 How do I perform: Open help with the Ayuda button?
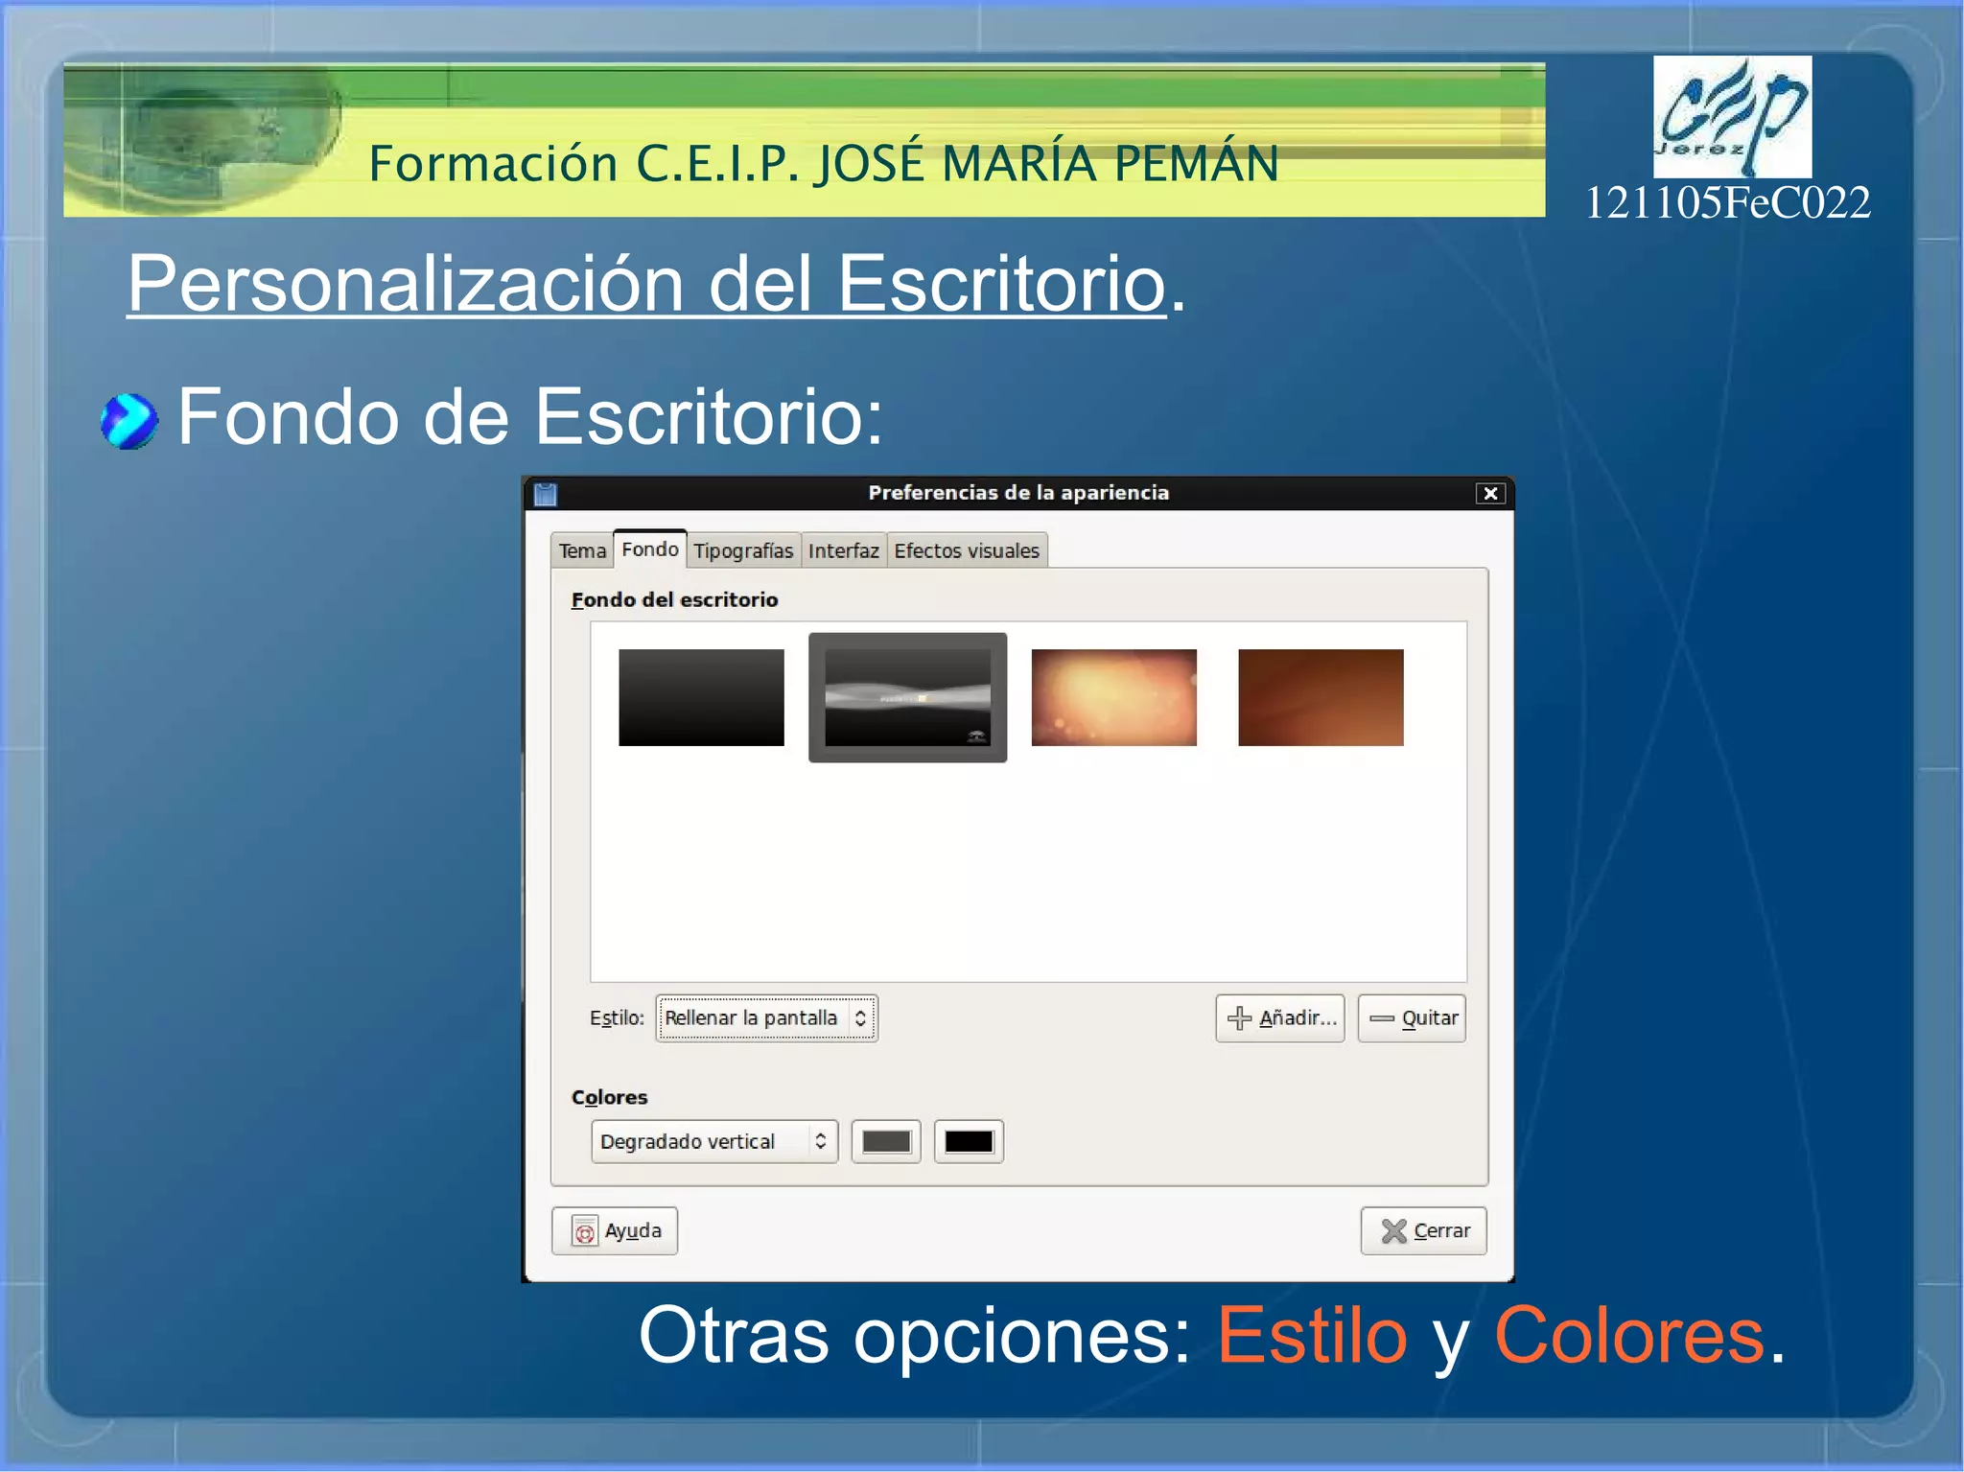(615, 1230)
